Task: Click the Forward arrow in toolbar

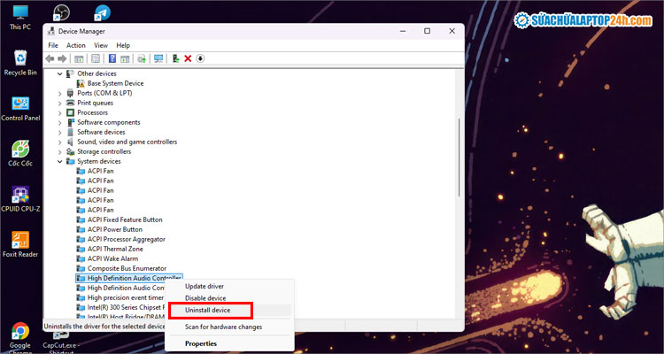Action: 62,58
